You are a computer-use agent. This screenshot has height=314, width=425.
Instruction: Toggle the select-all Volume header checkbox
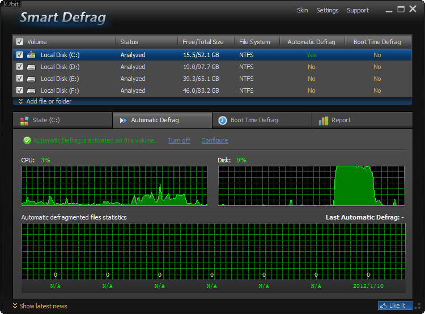pos(19,42)
